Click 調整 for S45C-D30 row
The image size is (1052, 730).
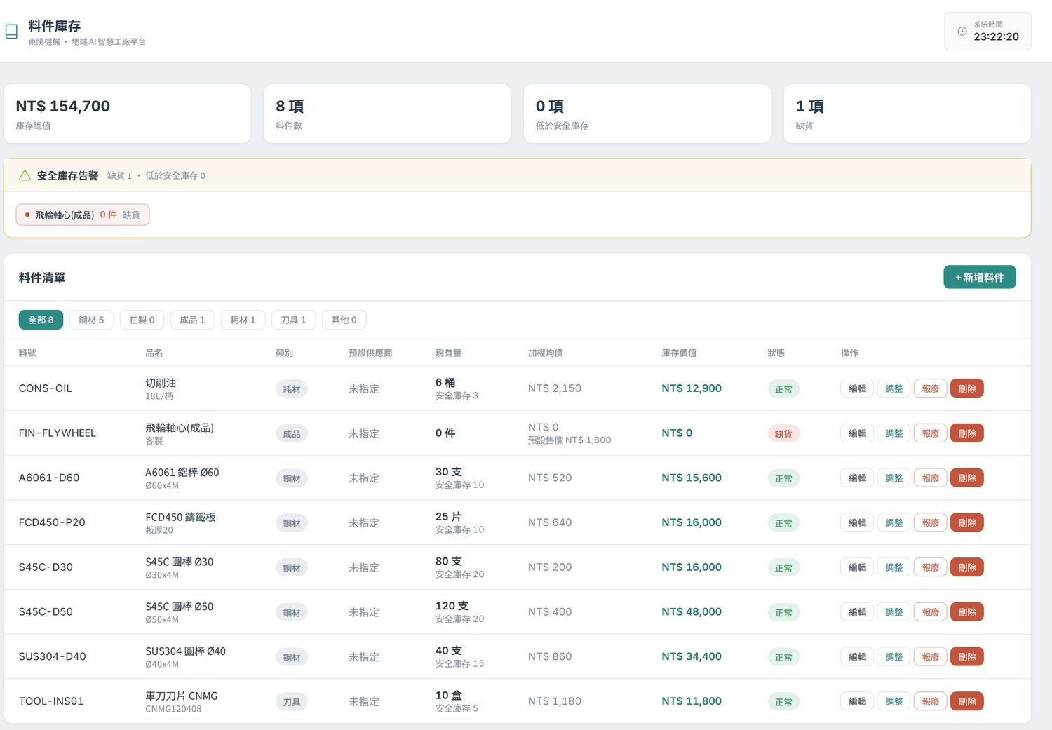click(x=893, y=567)
